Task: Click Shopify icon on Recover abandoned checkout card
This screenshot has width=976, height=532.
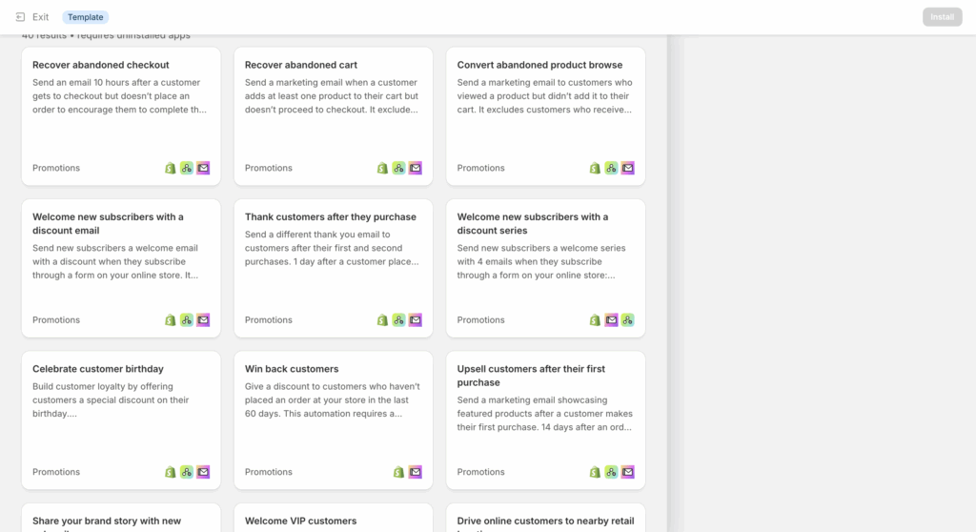Action: [170, 168]
